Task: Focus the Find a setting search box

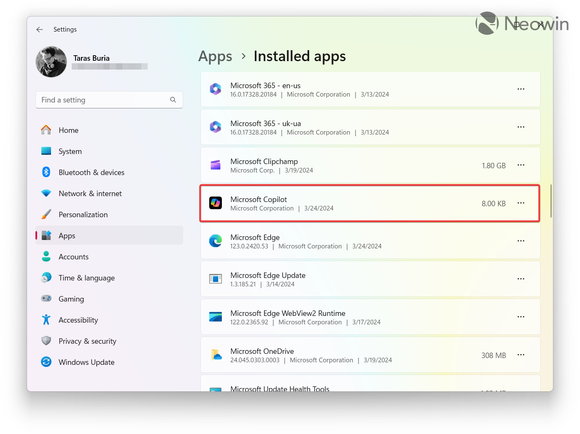Action: (x=109, y=100)
